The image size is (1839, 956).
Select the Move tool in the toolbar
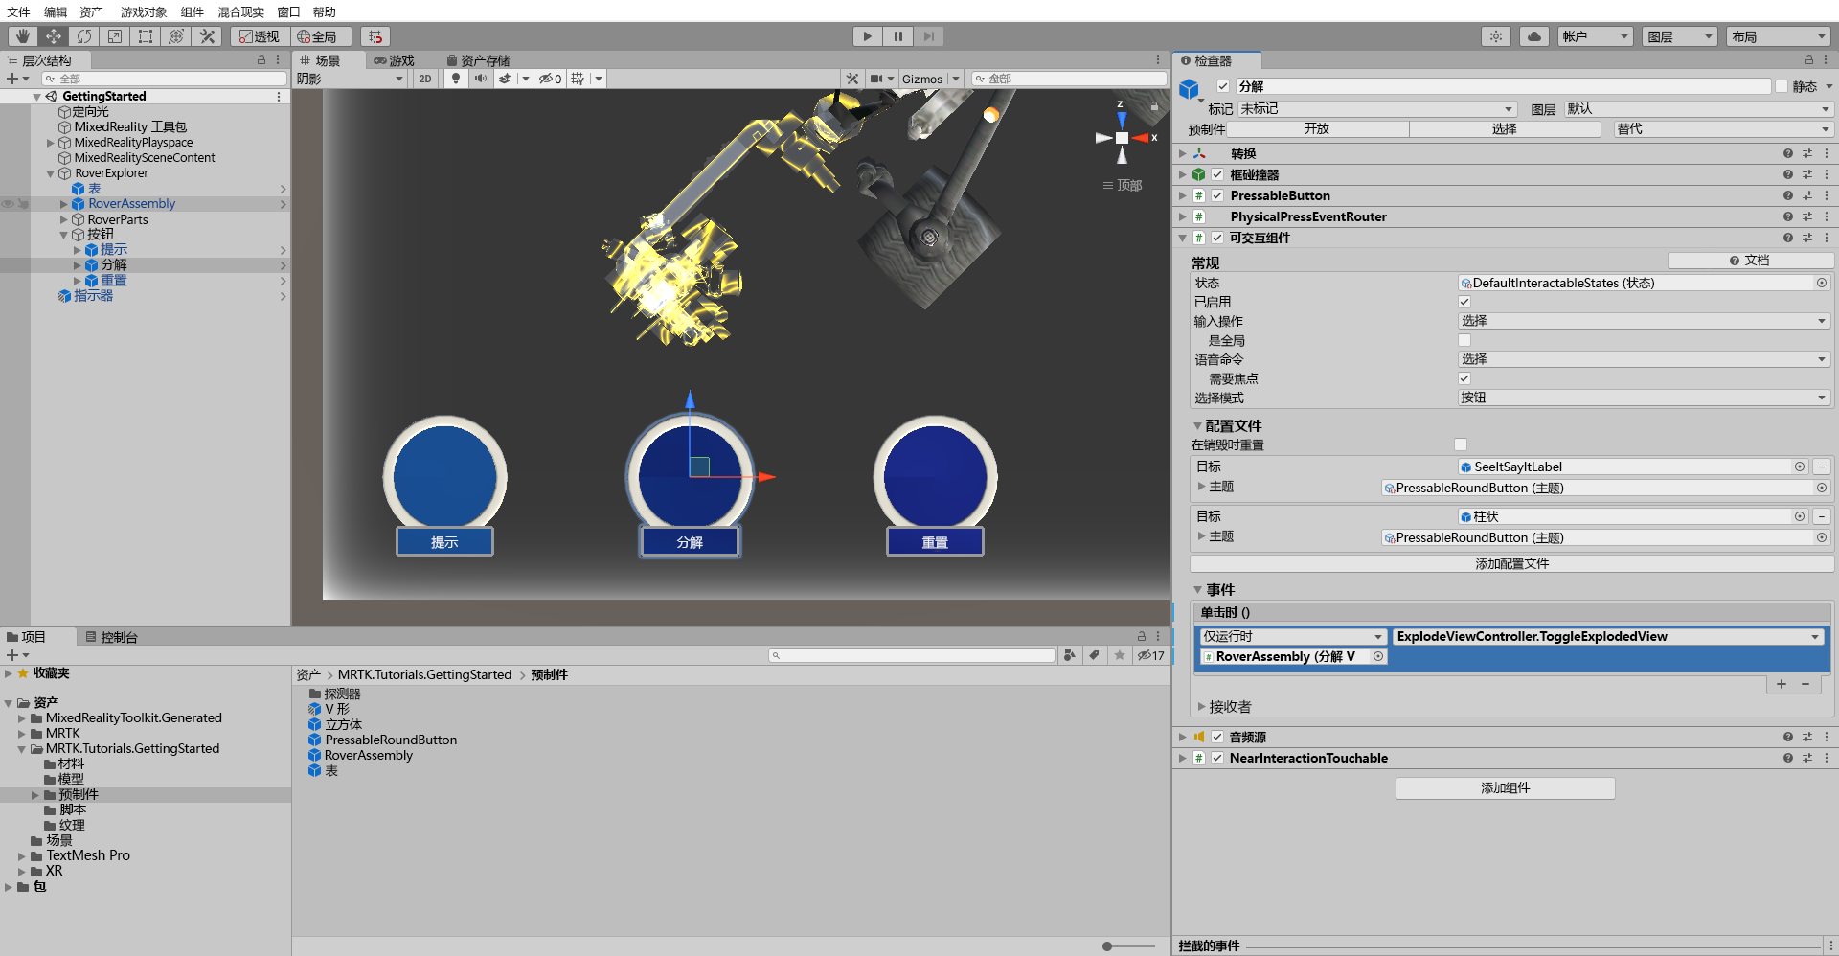tap(54, 35)
